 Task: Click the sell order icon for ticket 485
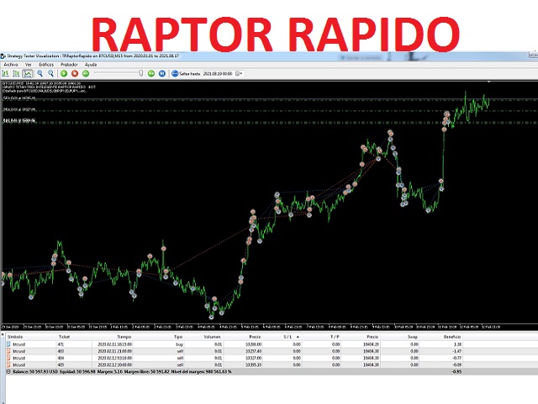9,364
